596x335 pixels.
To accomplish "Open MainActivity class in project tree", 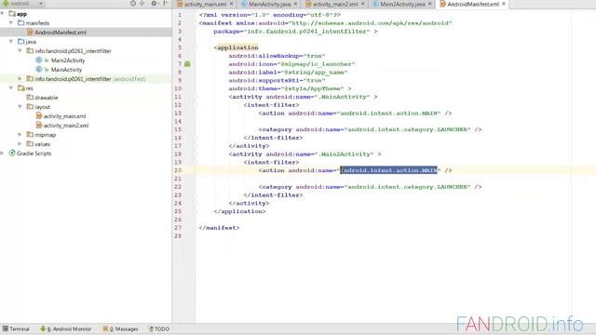I will click(x=66, y=70).
